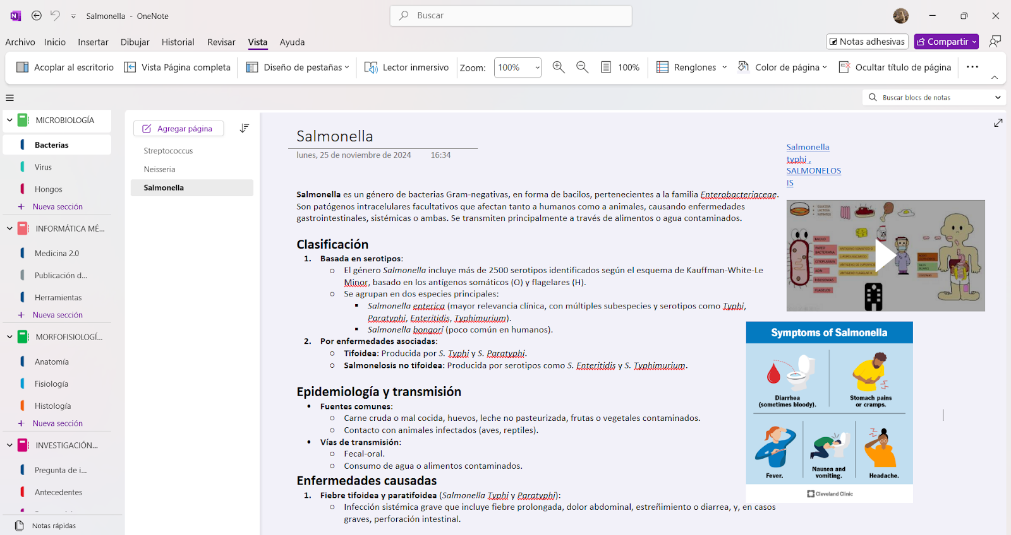1011x535 pixels.
Task: Switch to Full Page View
Action: point(178,67)
